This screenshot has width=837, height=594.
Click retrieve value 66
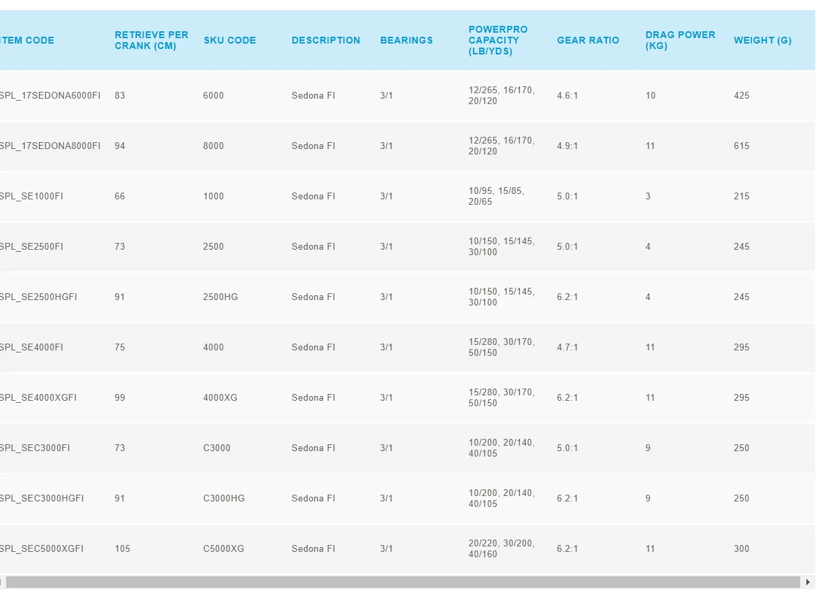tap(120, 196)
